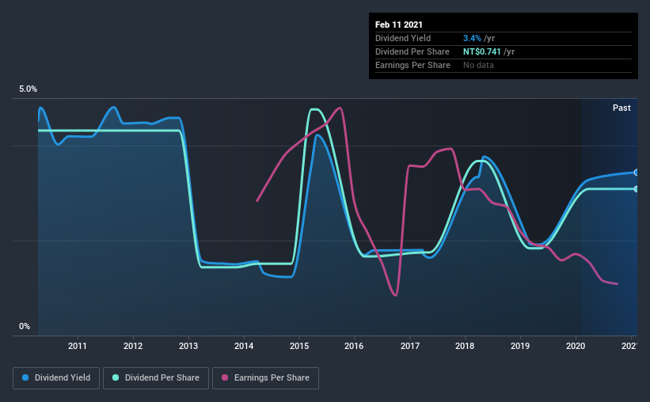Click the Feb 11 2021 tooltip date

(x=399, y=25)
